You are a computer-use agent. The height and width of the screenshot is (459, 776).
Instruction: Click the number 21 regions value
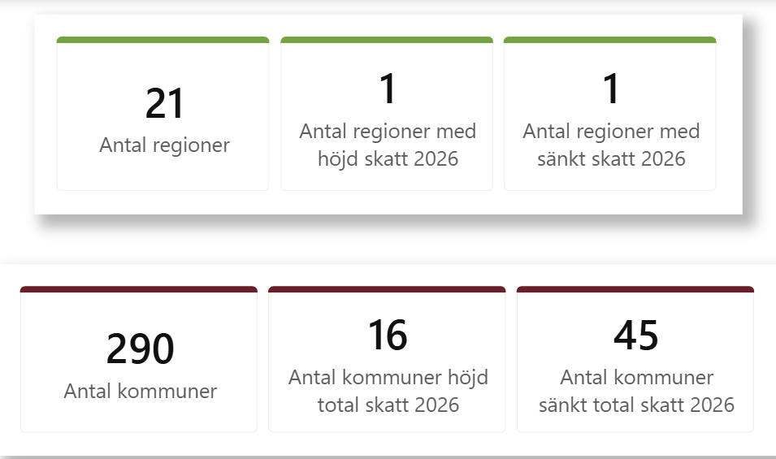coord(165,104)
